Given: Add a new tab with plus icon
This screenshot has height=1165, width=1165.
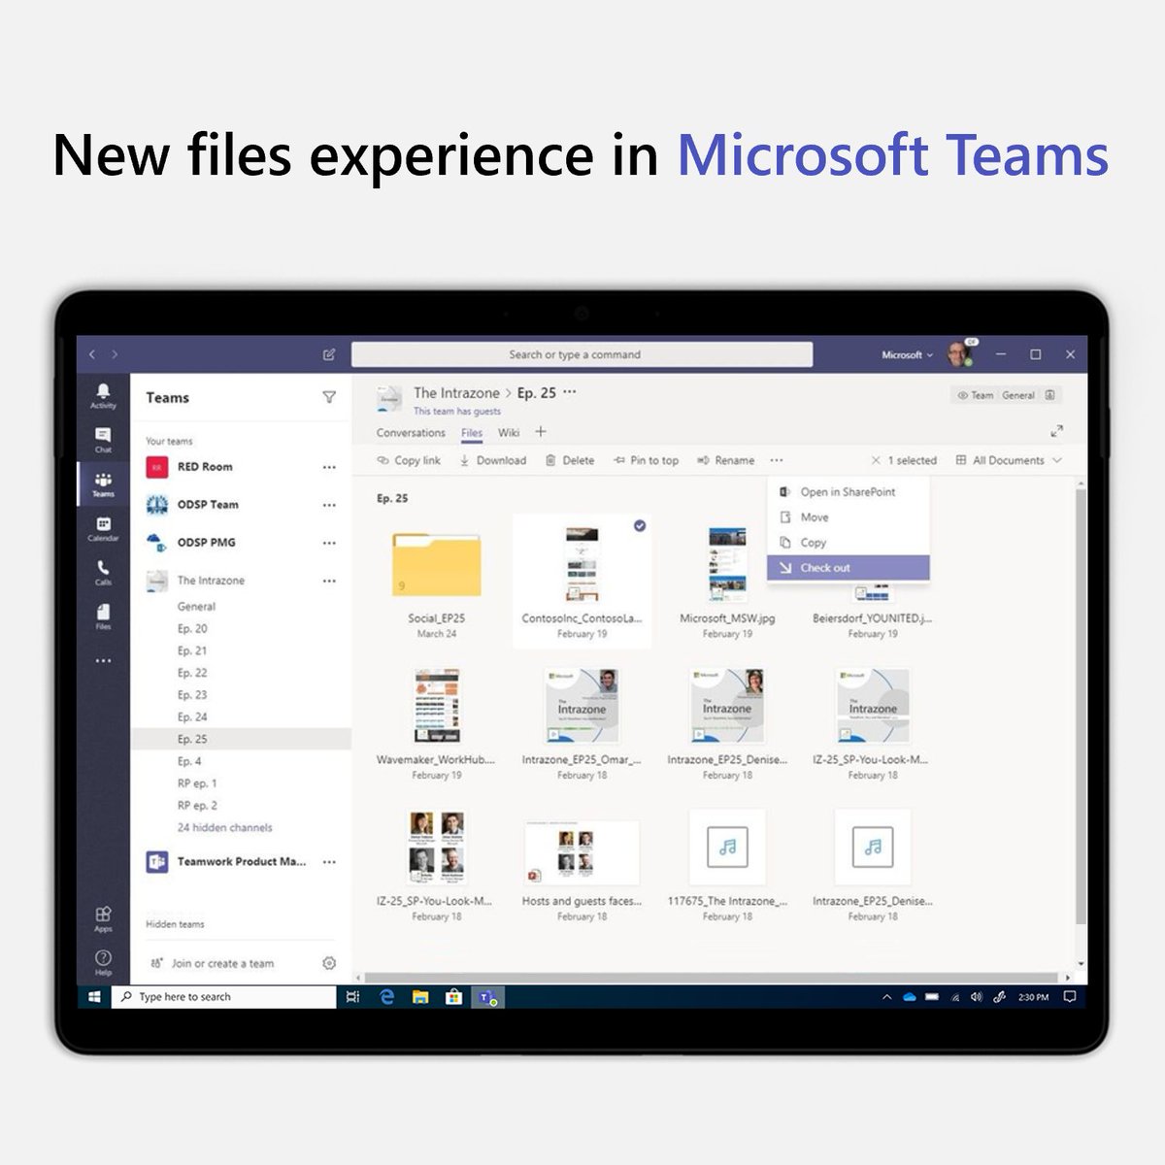Looking at the screenshot, I should (x=541, y=432).
